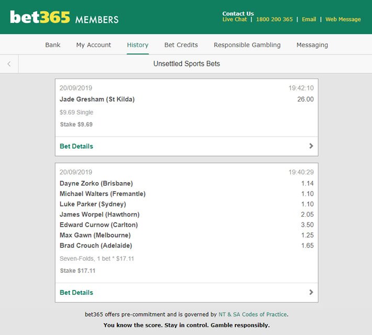Open NT & SA Codes of Practice link
372x335 pixels.
click(253, 315)
